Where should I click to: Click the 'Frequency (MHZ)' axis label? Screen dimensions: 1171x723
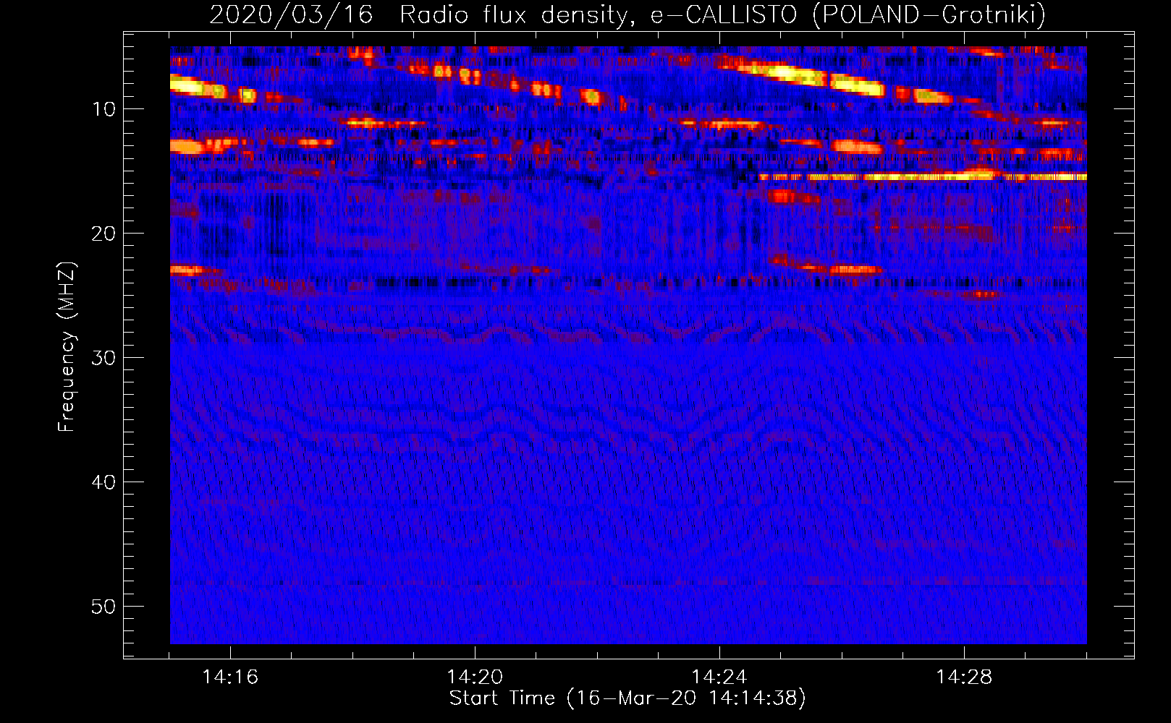click(x=66, y=347)
